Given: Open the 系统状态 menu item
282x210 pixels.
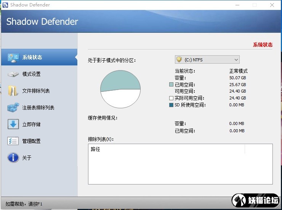Looking at the screenshot, I should pos(39,57).
